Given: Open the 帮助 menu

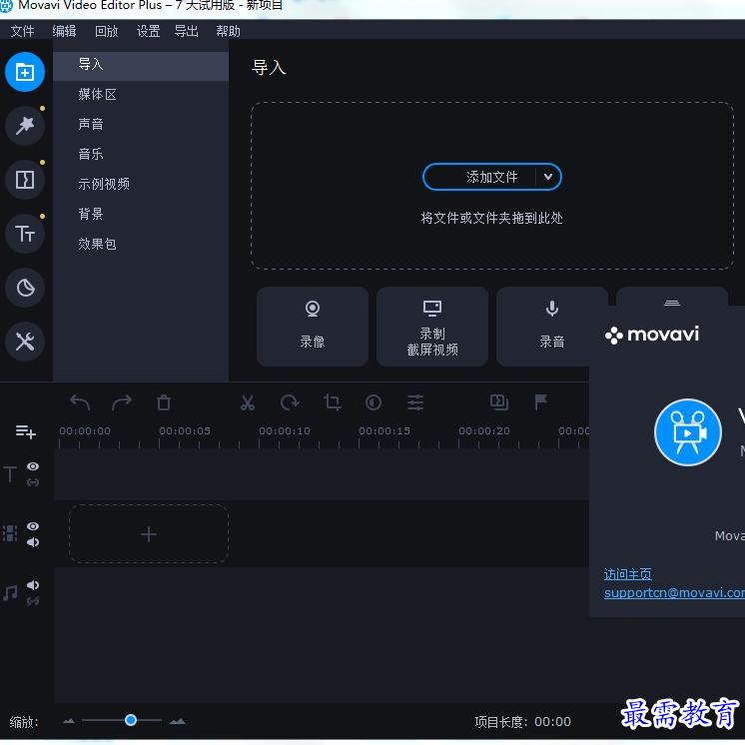Looking at the screenshot, I should (x=228, y=31).
